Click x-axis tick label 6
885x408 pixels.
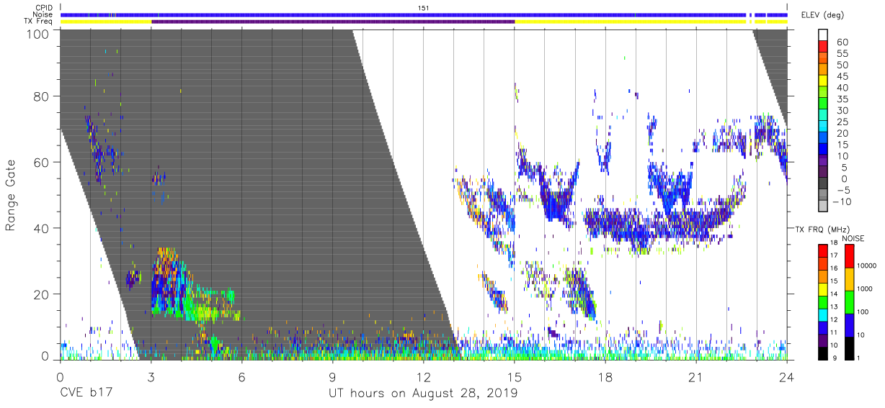pos(241,378)
